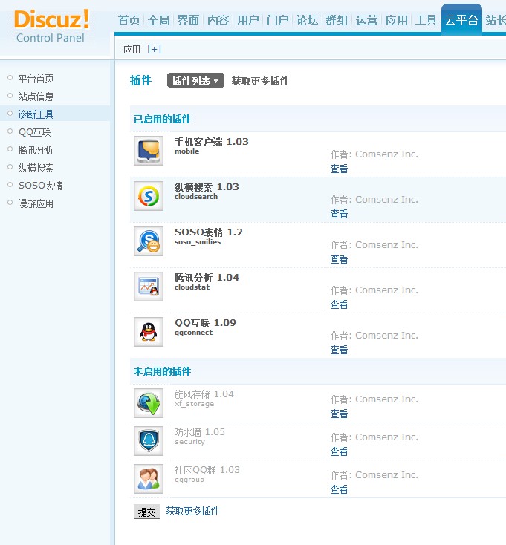Open the 用户 menu
Image resolution: width=506 pixels, height=545 pixels.
tap(247, 20)
